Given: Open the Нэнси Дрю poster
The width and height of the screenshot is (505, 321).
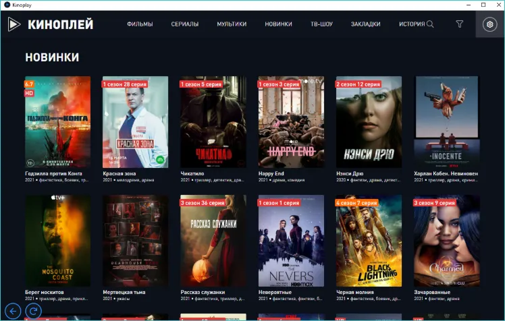Looking at the screenshot, I should [369, 122].
